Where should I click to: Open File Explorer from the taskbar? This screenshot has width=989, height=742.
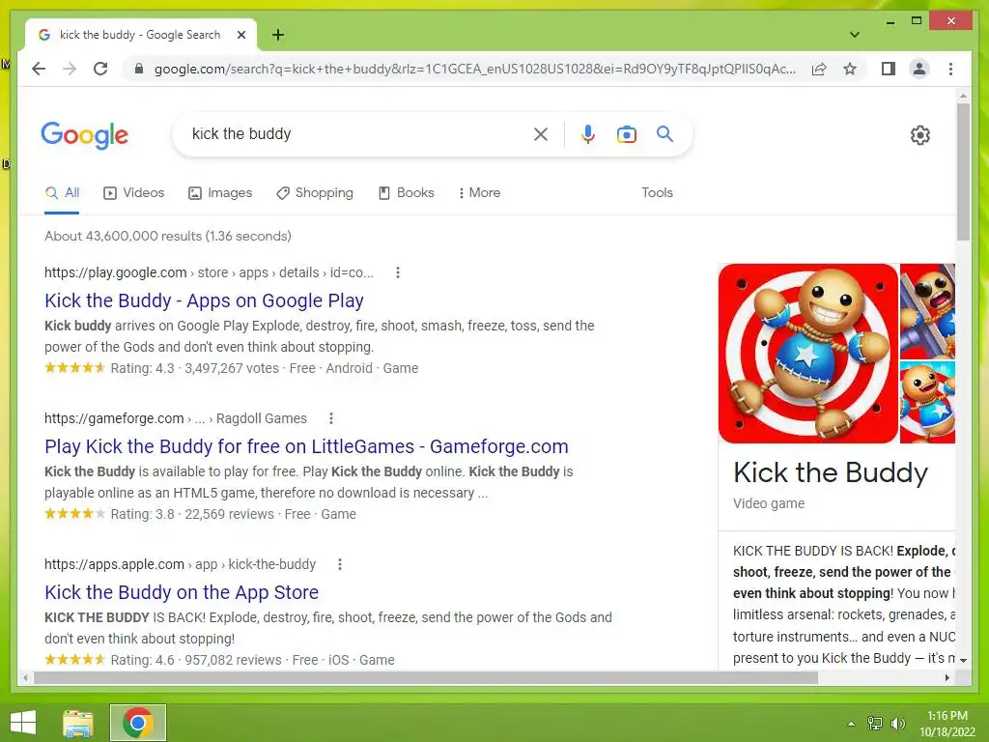coord(78,723)
